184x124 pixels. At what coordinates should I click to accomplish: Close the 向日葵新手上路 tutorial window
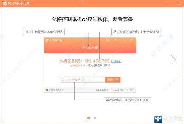pos(179,4)
